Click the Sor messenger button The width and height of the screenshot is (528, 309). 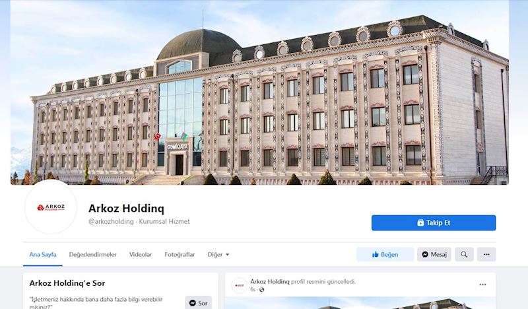[x=199, y=303]
